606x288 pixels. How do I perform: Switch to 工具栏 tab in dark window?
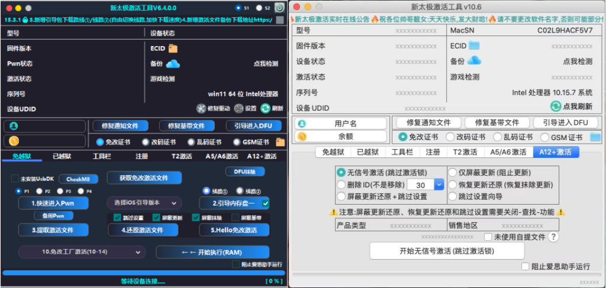point(102,156)
